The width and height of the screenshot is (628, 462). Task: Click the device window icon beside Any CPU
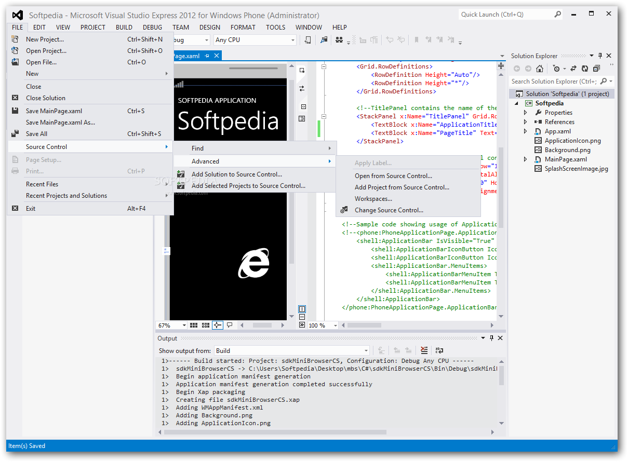coord(308,39)
